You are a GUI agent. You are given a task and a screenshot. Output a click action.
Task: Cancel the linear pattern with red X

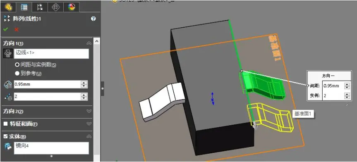click(17, 29)
